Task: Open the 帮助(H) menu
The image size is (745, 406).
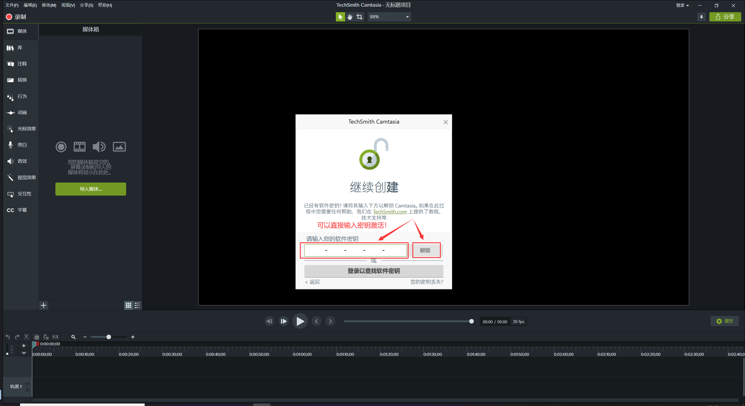Action: (x=105, y=5)
